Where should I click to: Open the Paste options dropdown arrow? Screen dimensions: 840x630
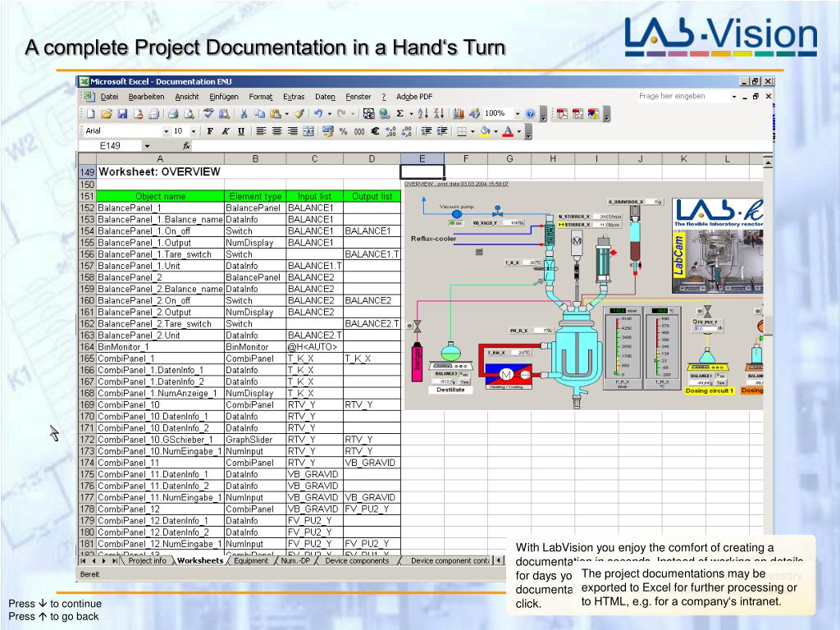[286, 113]
